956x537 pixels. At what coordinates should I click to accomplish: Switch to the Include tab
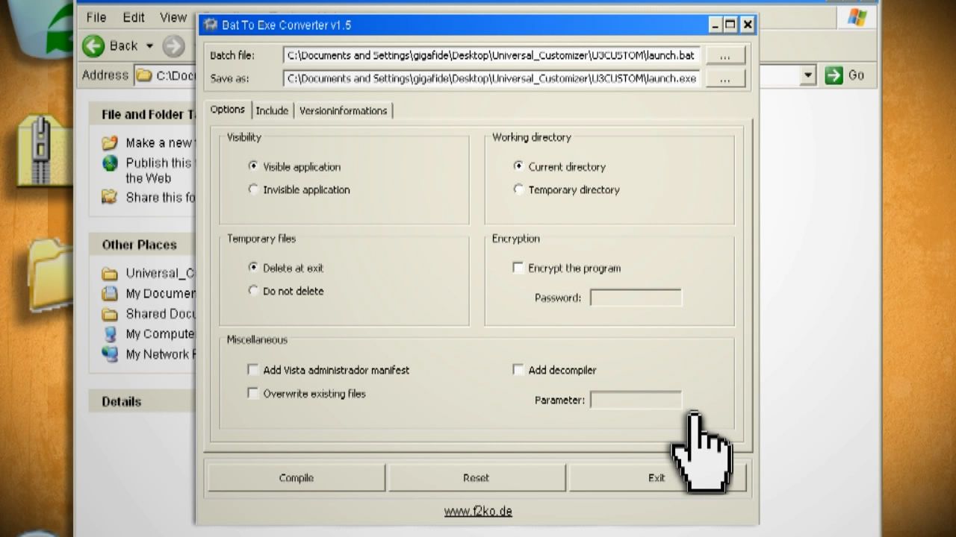tap(272, 110)
